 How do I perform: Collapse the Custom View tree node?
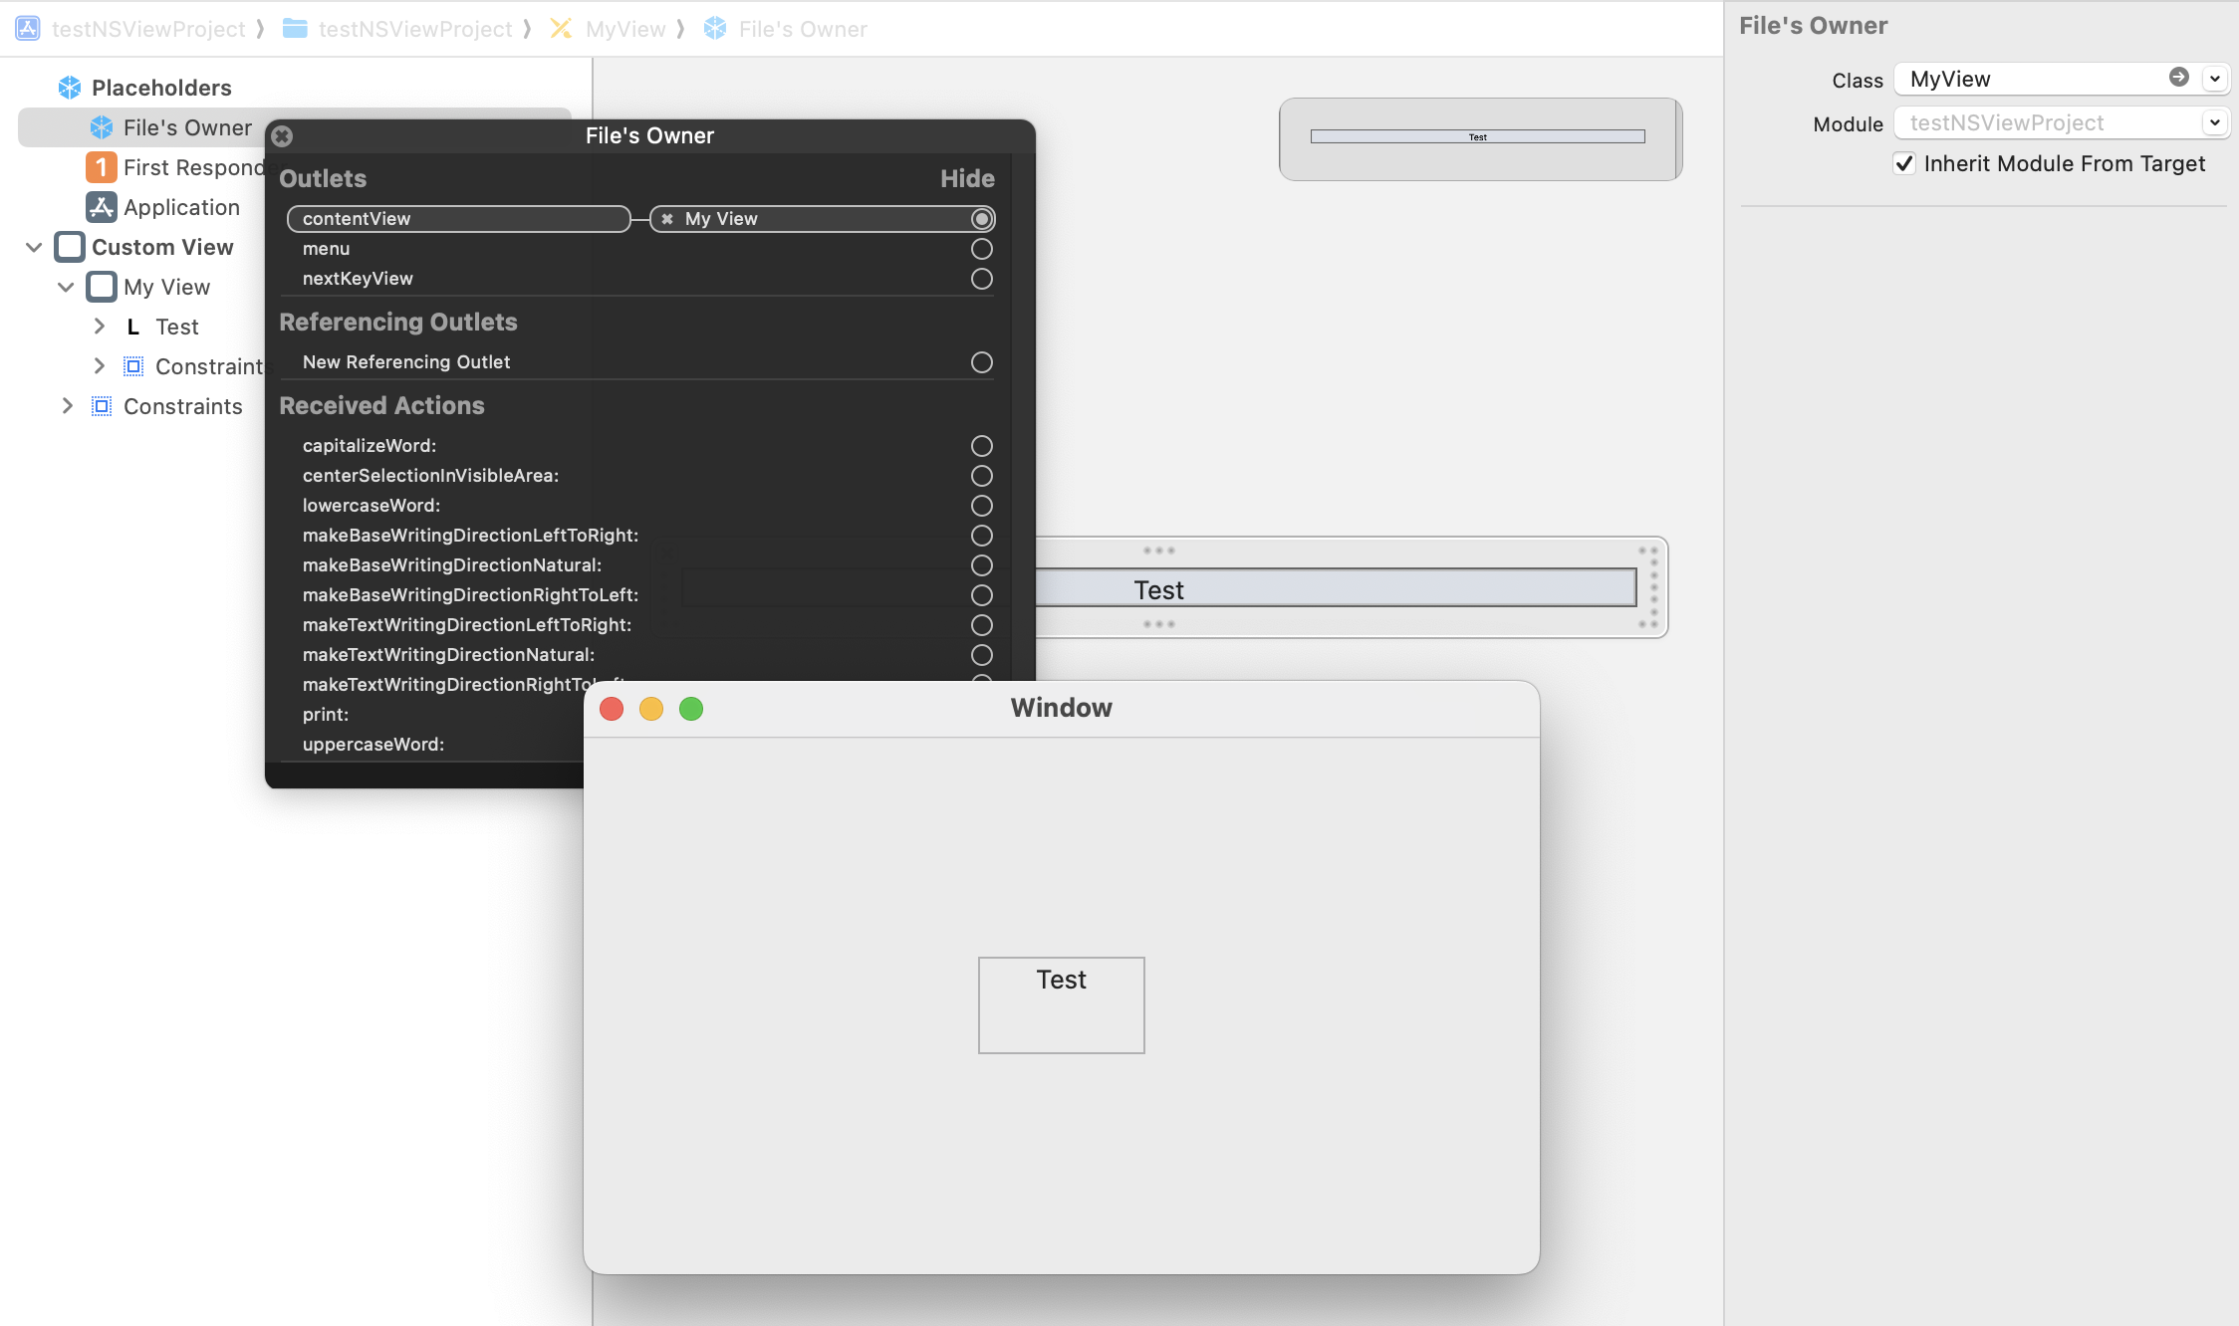34,247
